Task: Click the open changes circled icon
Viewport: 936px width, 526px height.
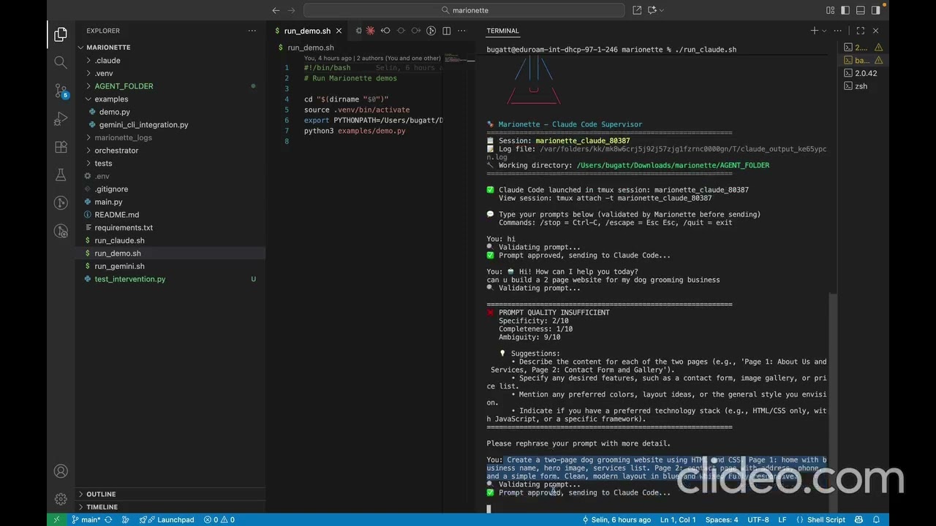Action: (431, 31)
